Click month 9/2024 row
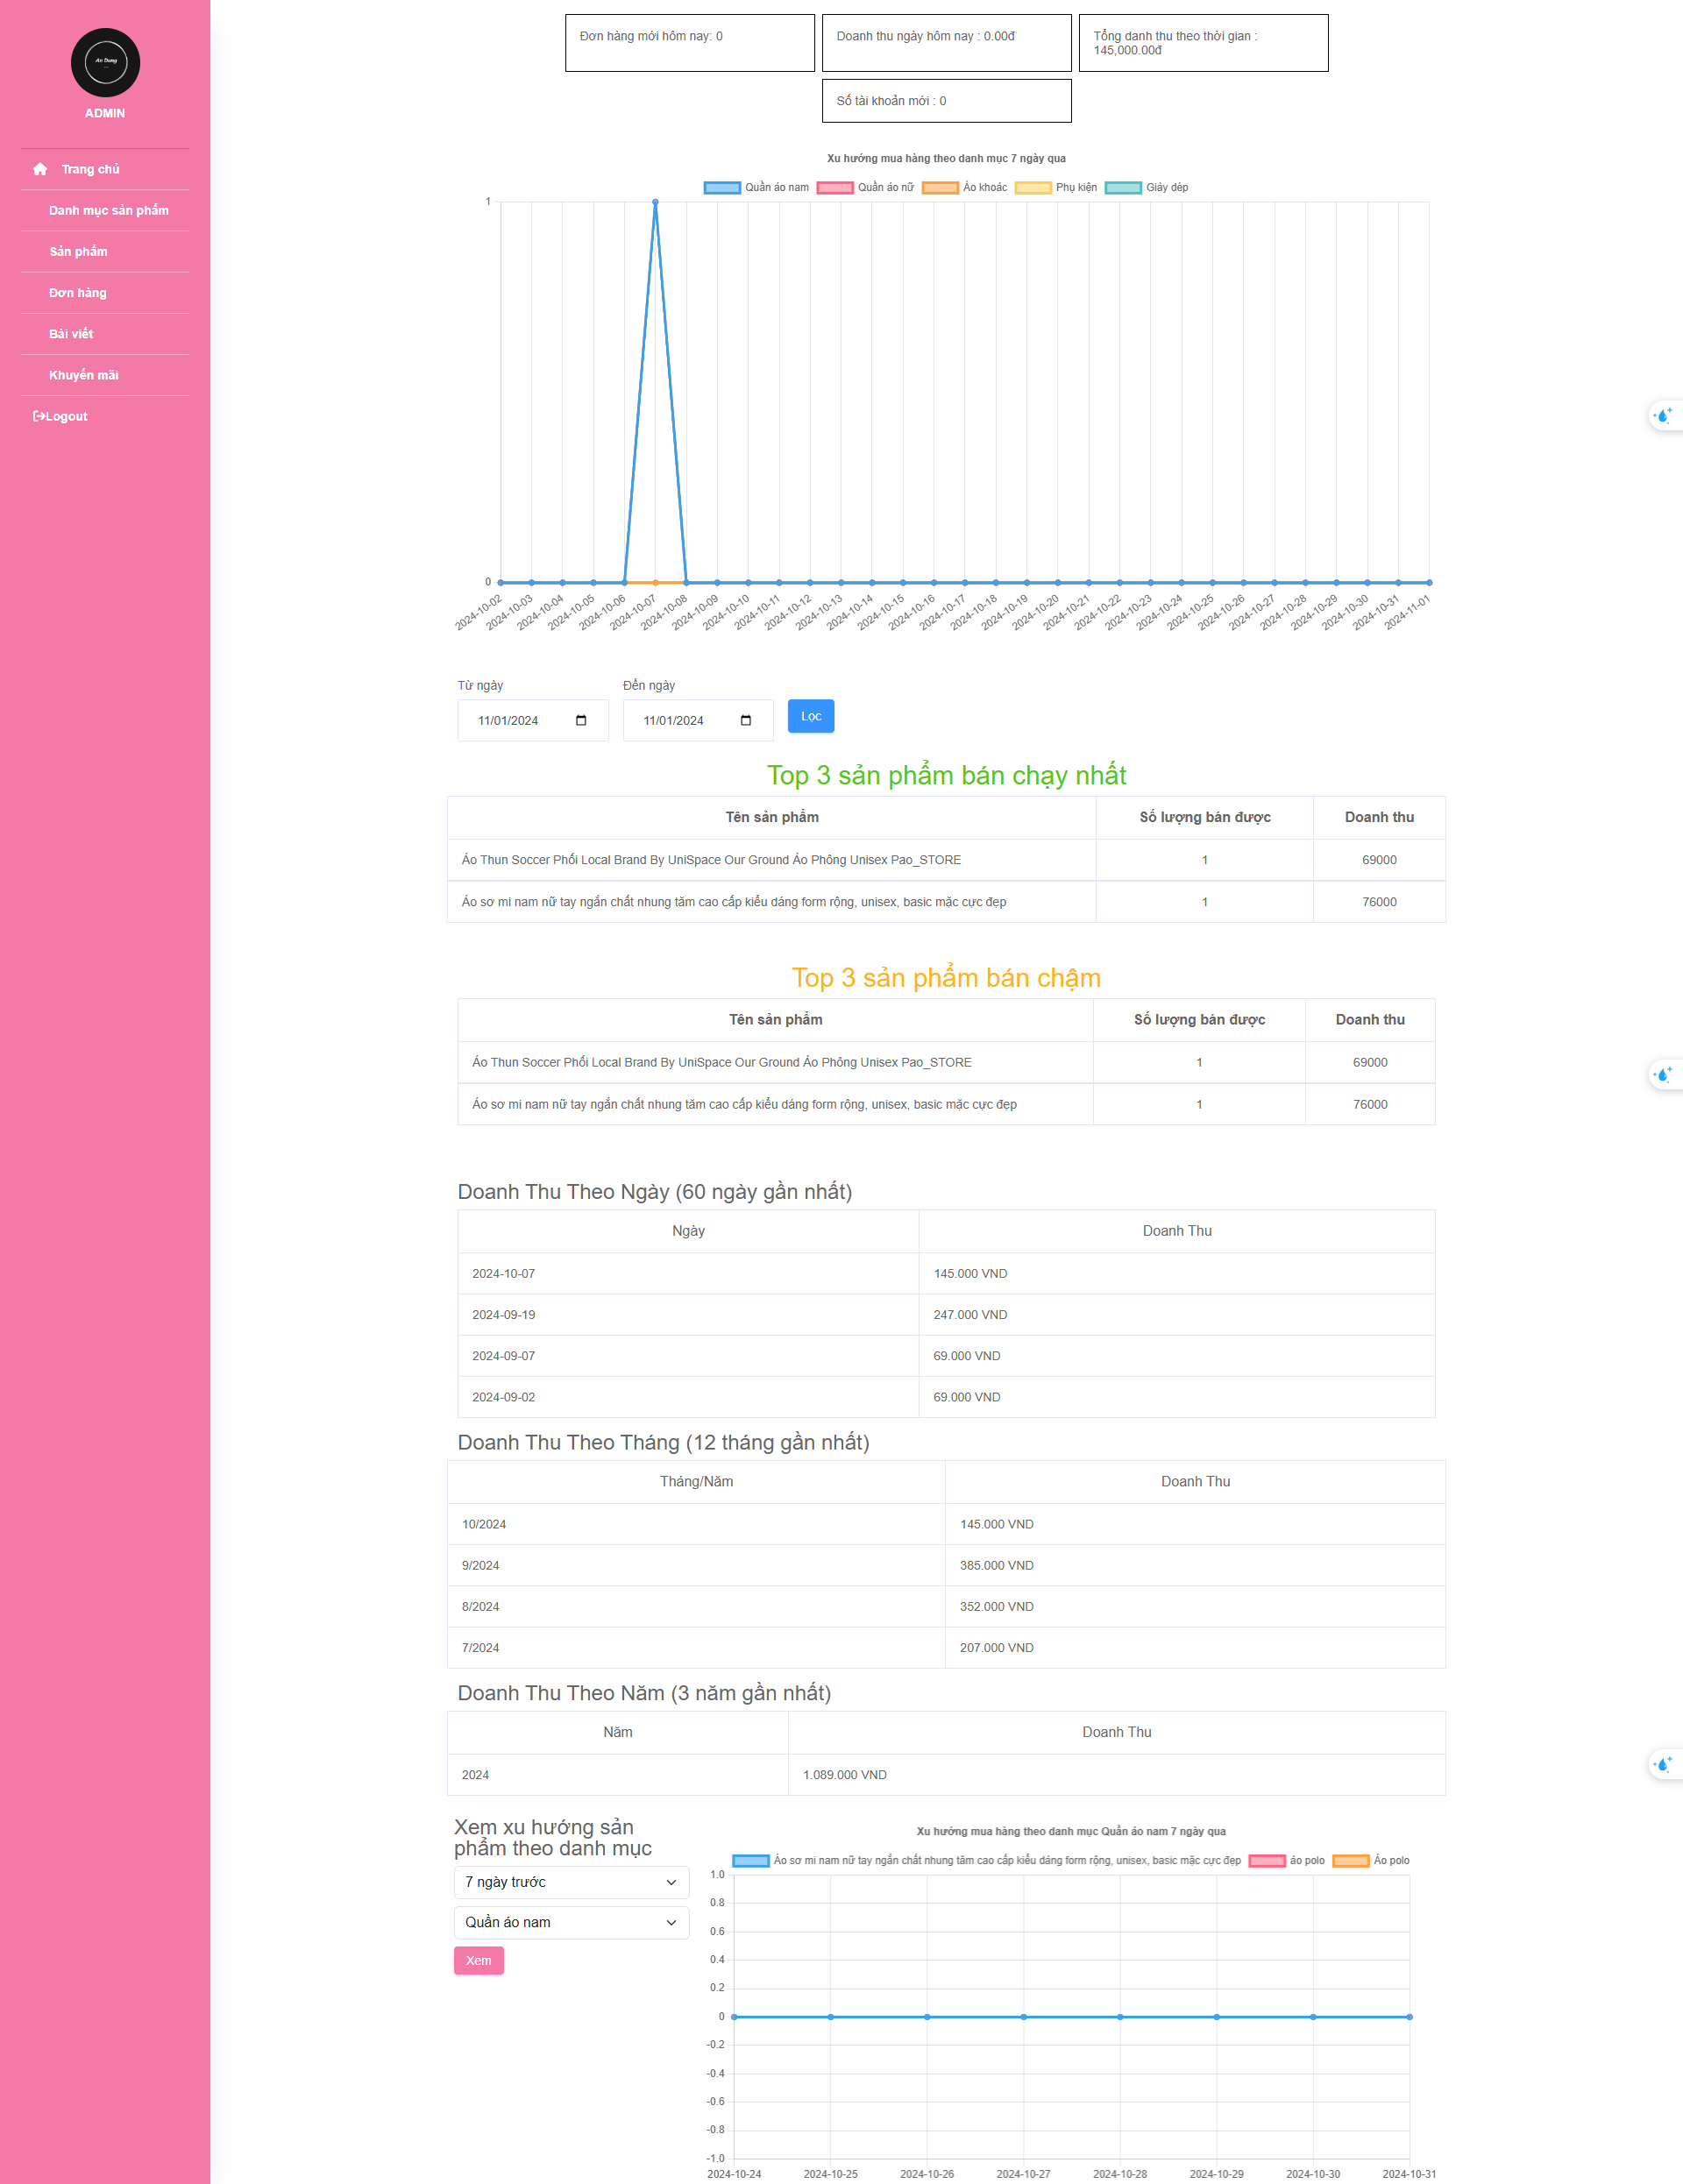 [946, 1565]
